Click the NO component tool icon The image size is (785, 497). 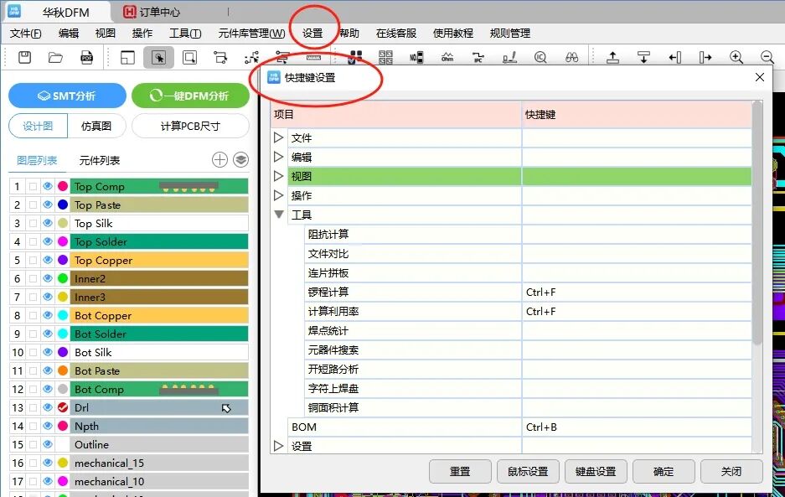416,57
